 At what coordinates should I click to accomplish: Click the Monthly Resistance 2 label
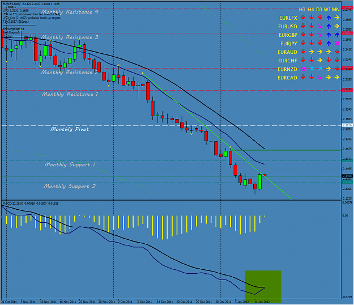pos(70,73)
